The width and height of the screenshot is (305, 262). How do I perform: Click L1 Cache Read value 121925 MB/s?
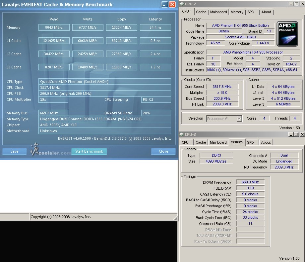[54, 41]
